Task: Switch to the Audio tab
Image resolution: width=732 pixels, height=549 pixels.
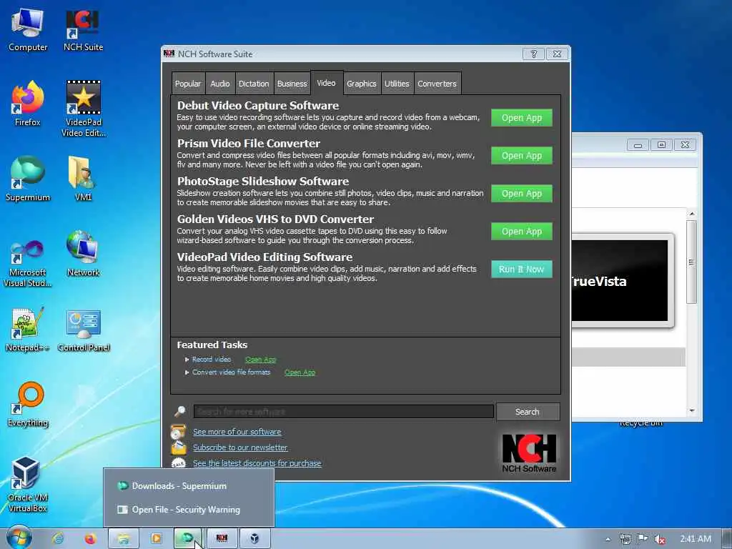Action: (220, 84)
